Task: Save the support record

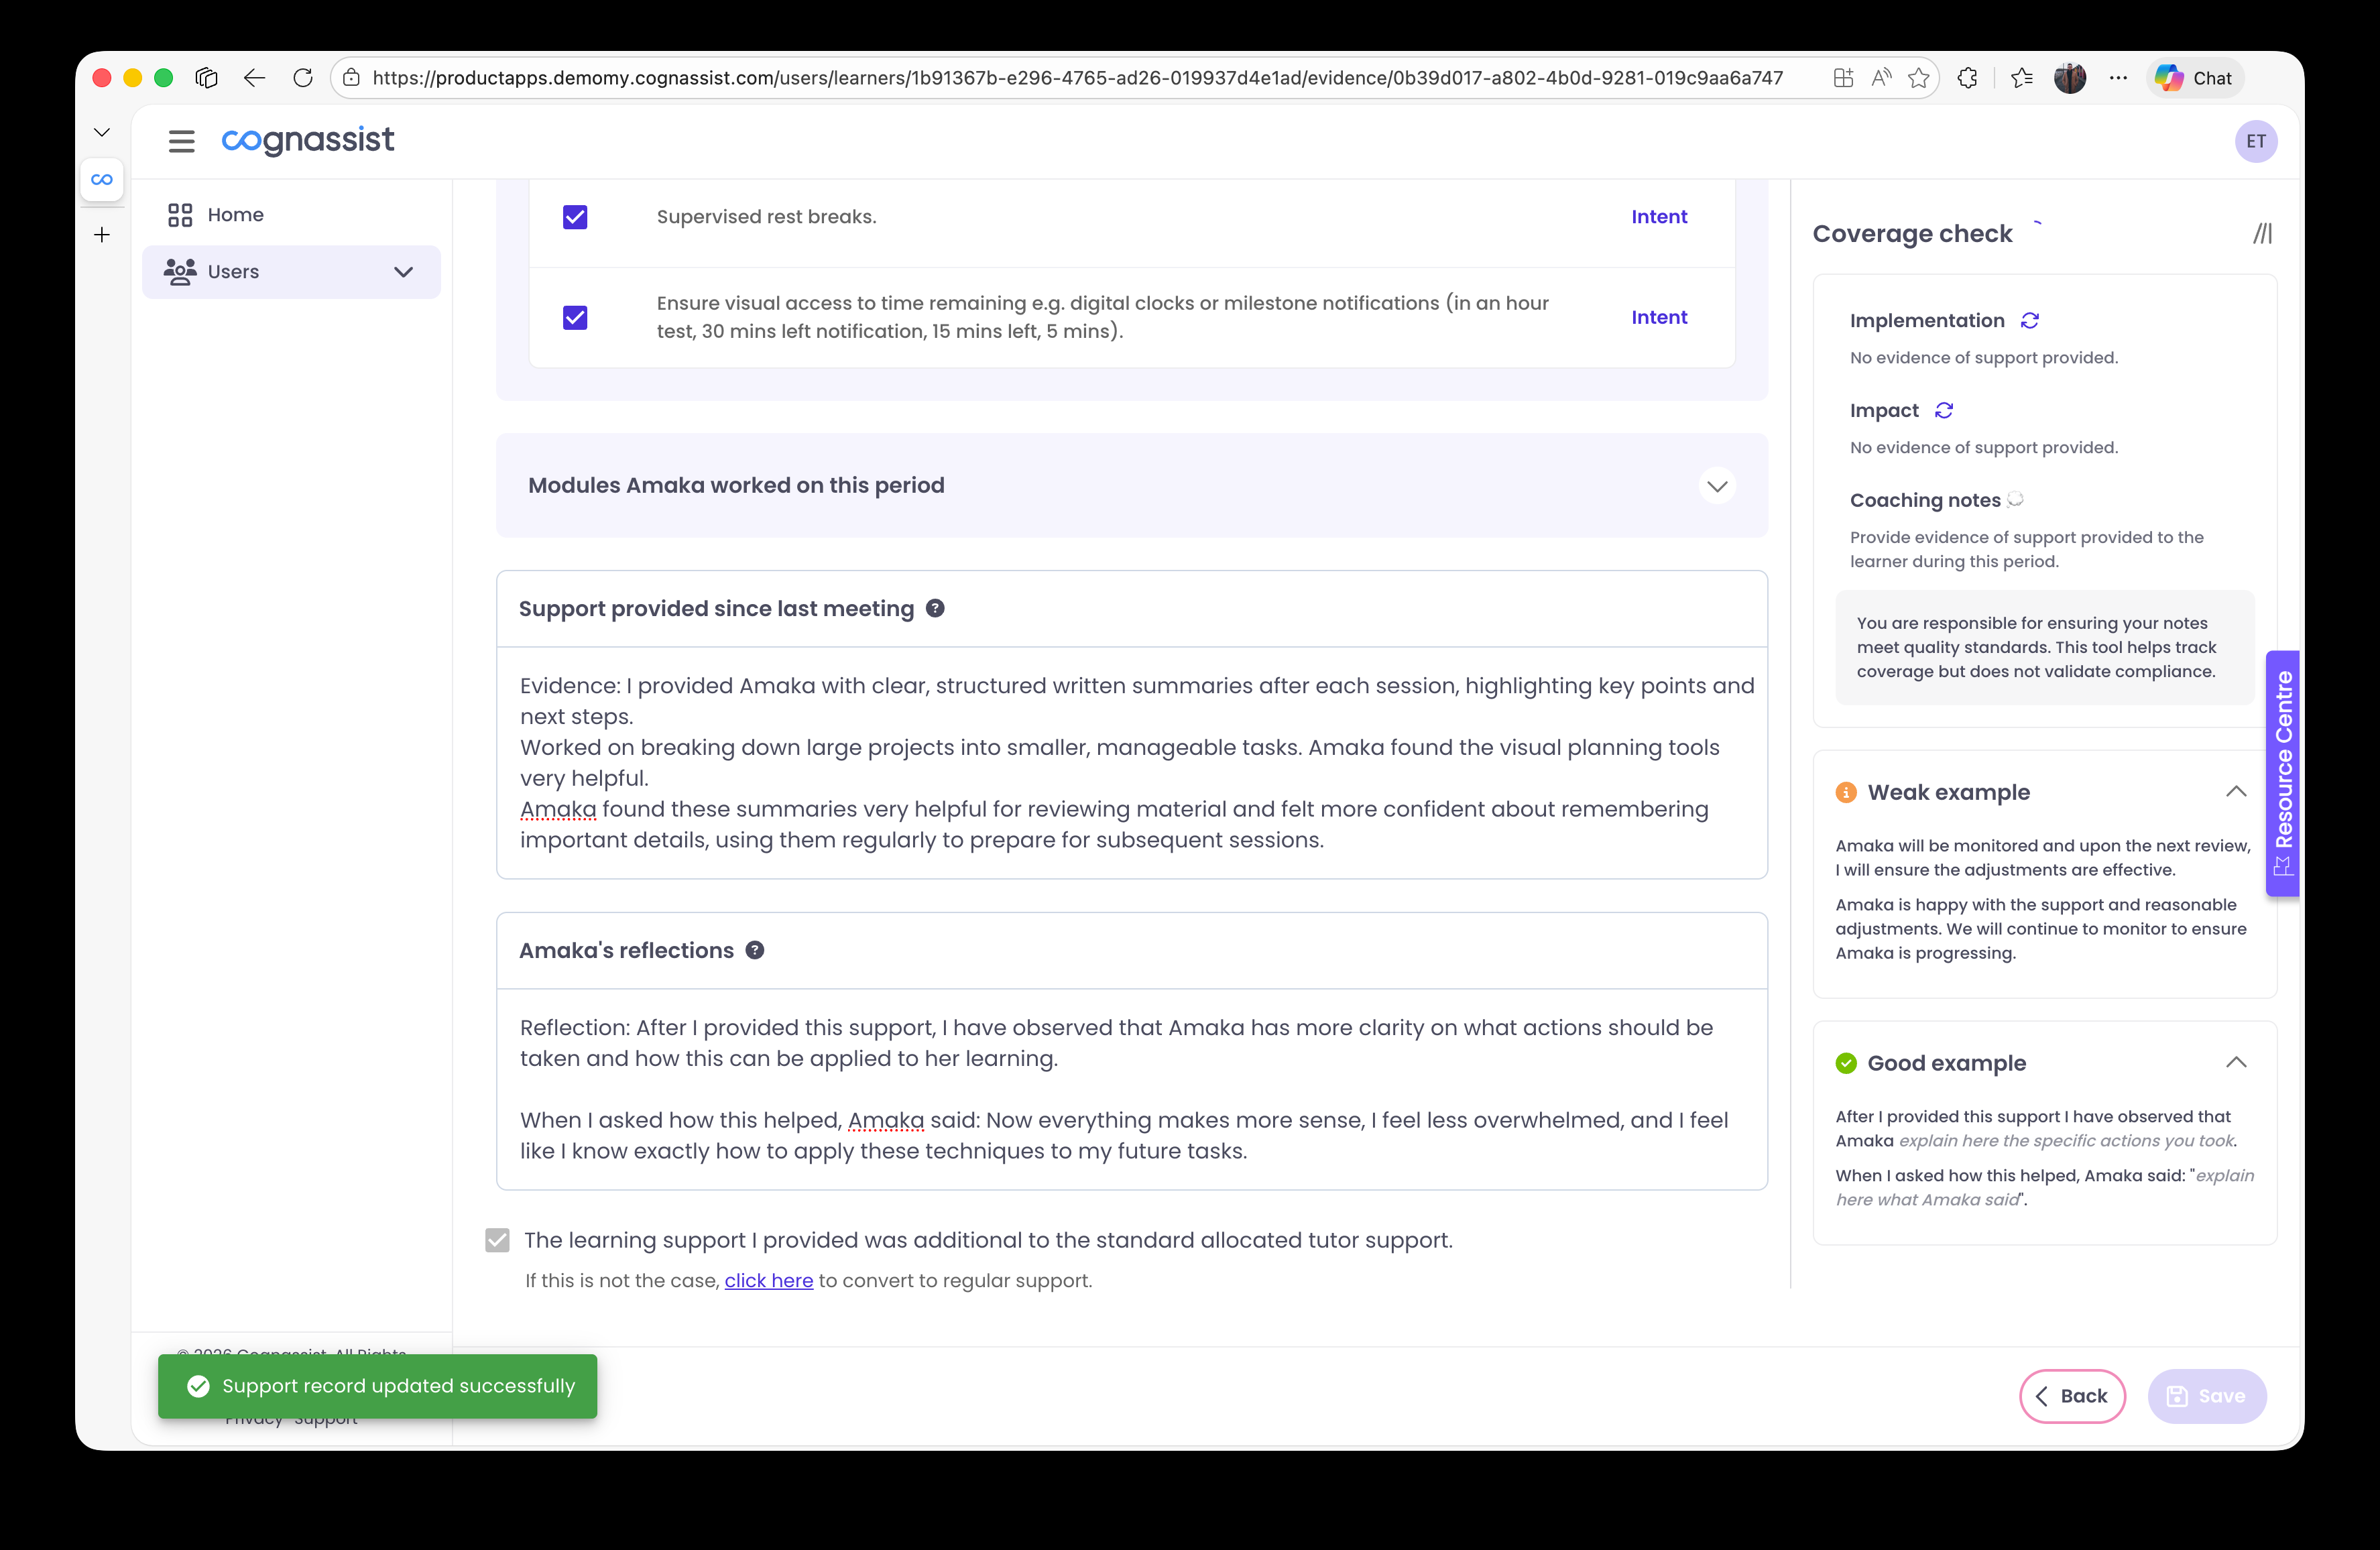Action: (2207, 1396)
